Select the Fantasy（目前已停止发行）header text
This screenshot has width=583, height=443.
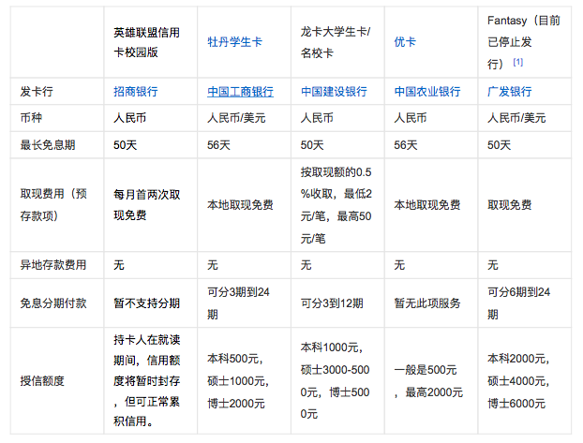(x=524, y=42)
